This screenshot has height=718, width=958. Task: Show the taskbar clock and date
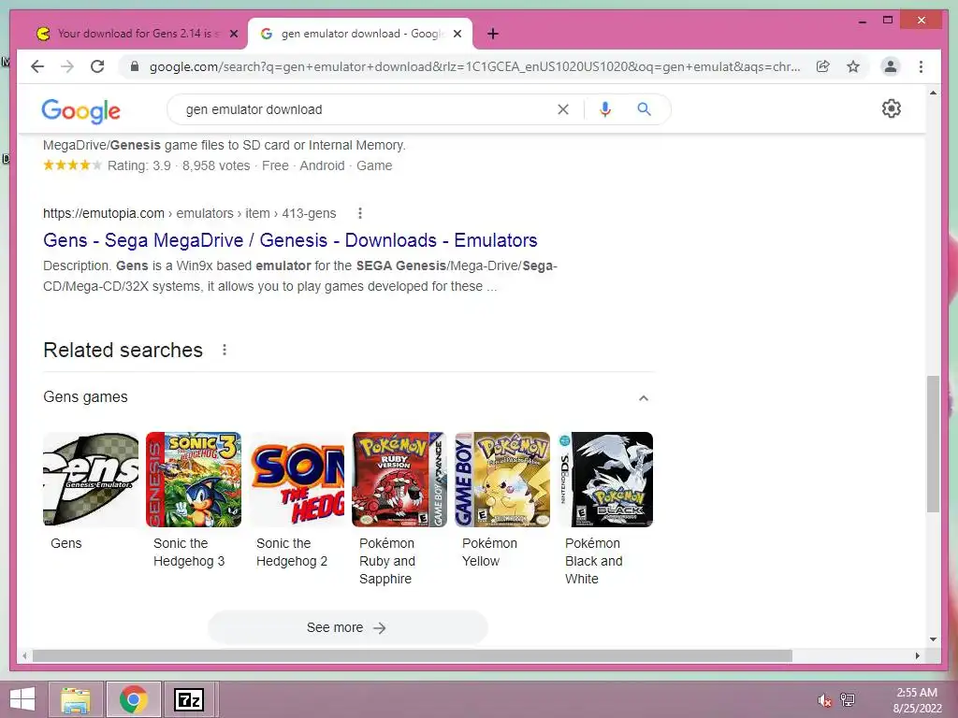click(917, 700)
